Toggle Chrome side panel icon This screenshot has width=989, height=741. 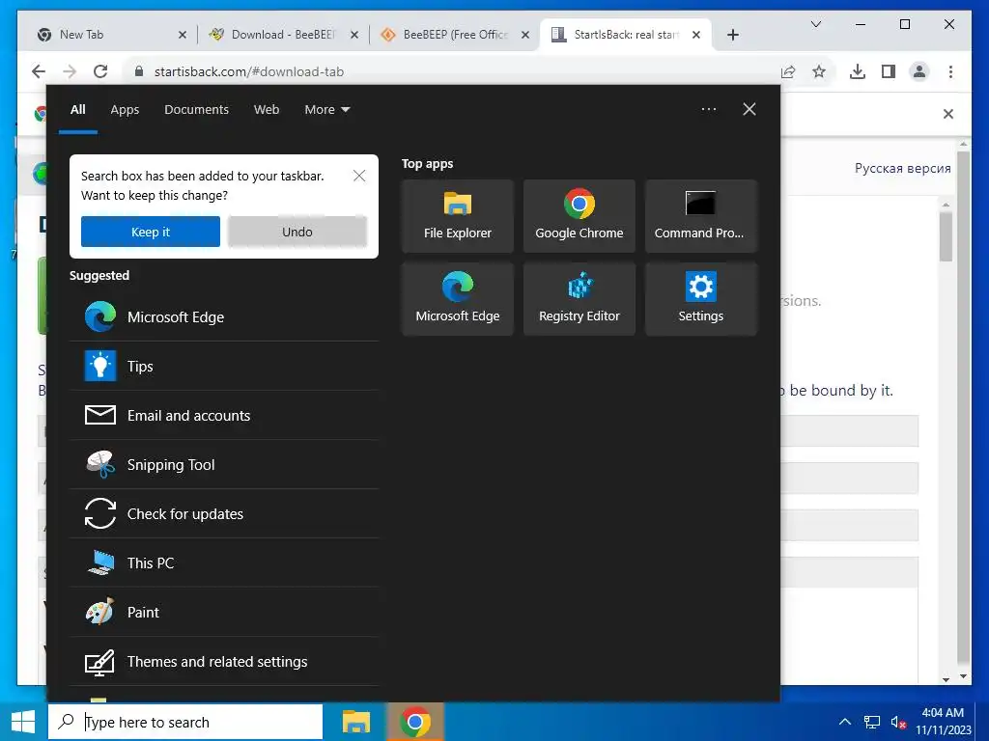point(889,71)
